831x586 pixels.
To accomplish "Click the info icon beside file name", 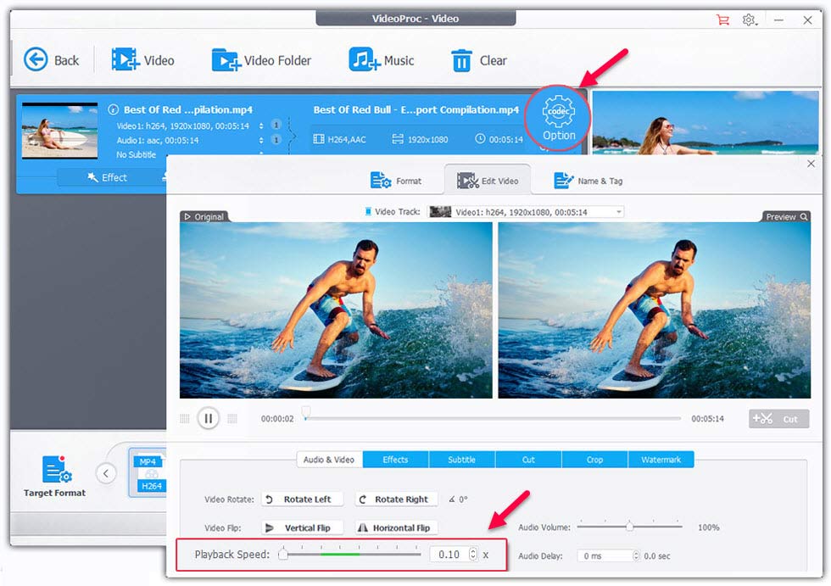I will pos(112,109).
